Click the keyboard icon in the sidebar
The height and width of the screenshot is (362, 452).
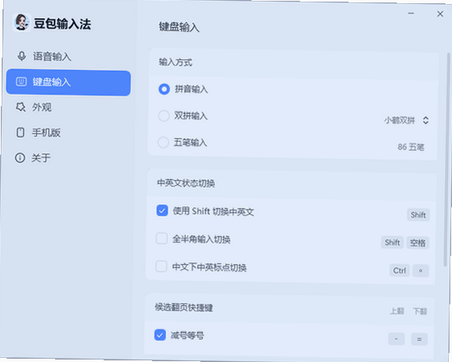tap(21, 82)
